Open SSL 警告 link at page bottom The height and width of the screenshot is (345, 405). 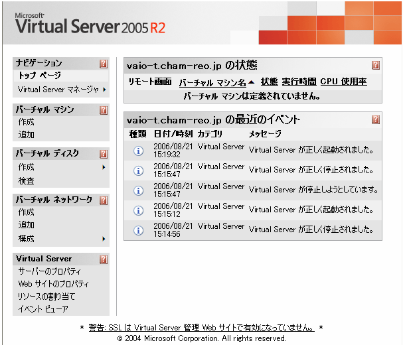201,328
